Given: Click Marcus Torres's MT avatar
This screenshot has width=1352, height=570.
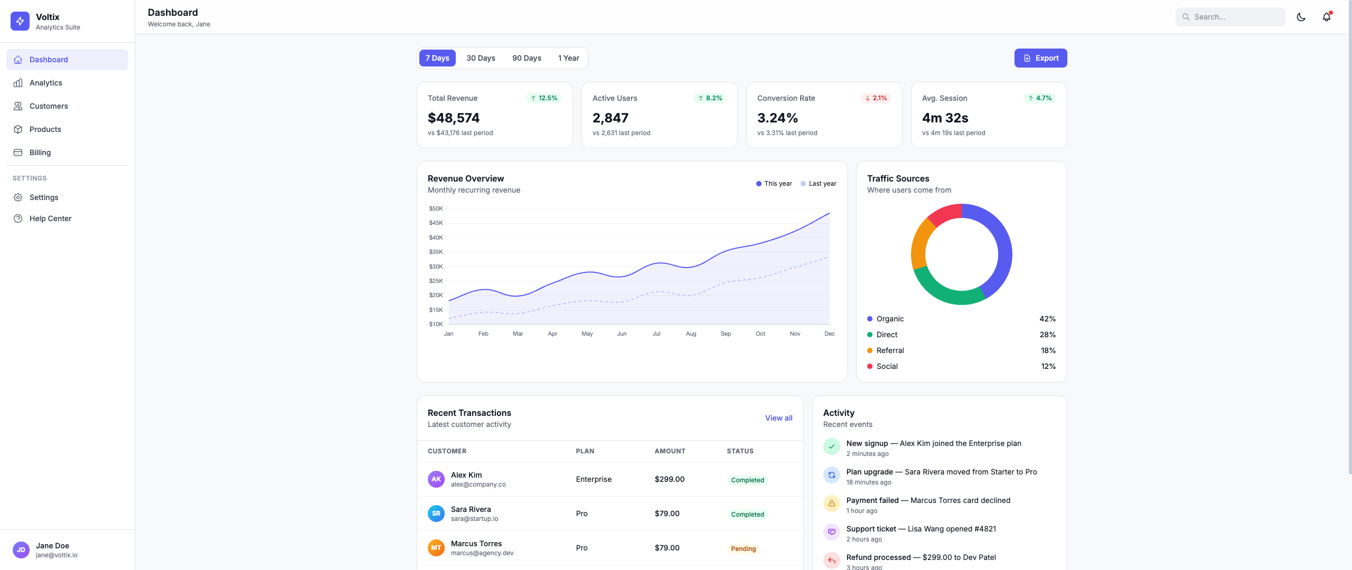Looking at the screenshot, I should (436, 548).
